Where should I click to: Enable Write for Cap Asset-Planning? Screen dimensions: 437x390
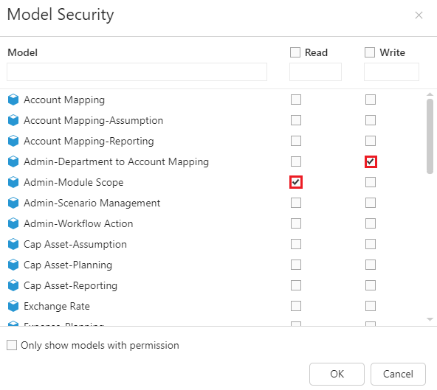[x=371, y=265]
